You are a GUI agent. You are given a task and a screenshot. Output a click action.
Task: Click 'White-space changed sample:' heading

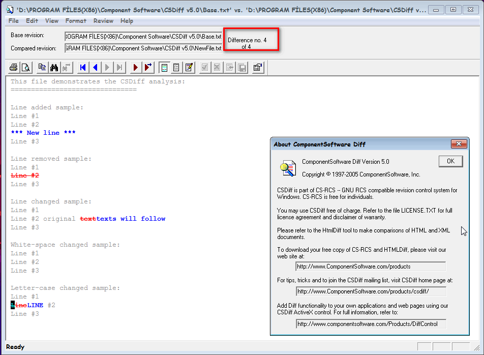point(65,245)
